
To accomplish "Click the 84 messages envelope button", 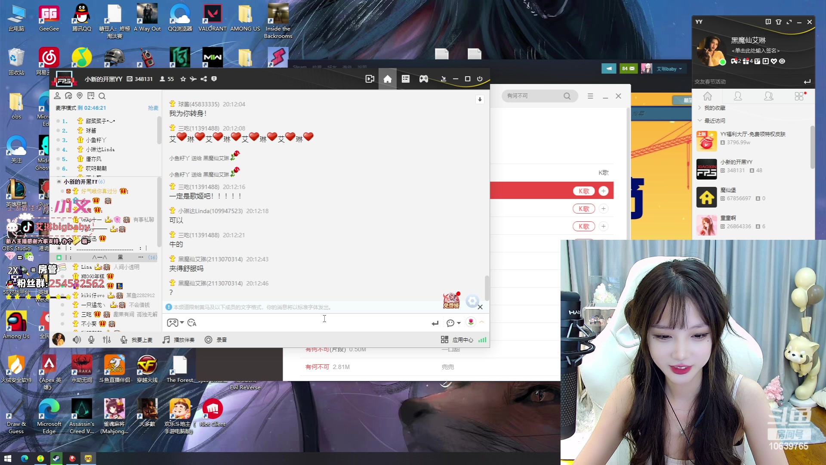I will point(629,68).
